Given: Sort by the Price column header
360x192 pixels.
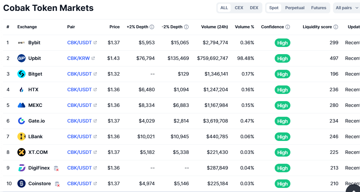Looking at the screenshot, I should pos(115,27).
